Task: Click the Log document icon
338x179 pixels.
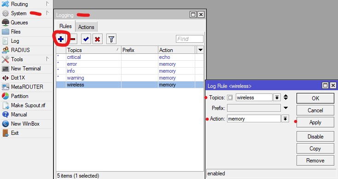Action: click(x=6, y=41)
